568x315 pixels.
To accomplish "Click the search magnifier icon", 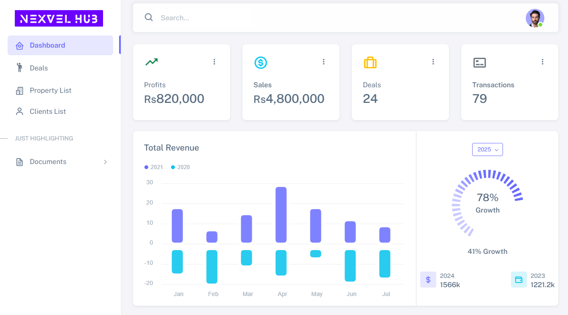I will pyautogui.click(x=149, y=17).
